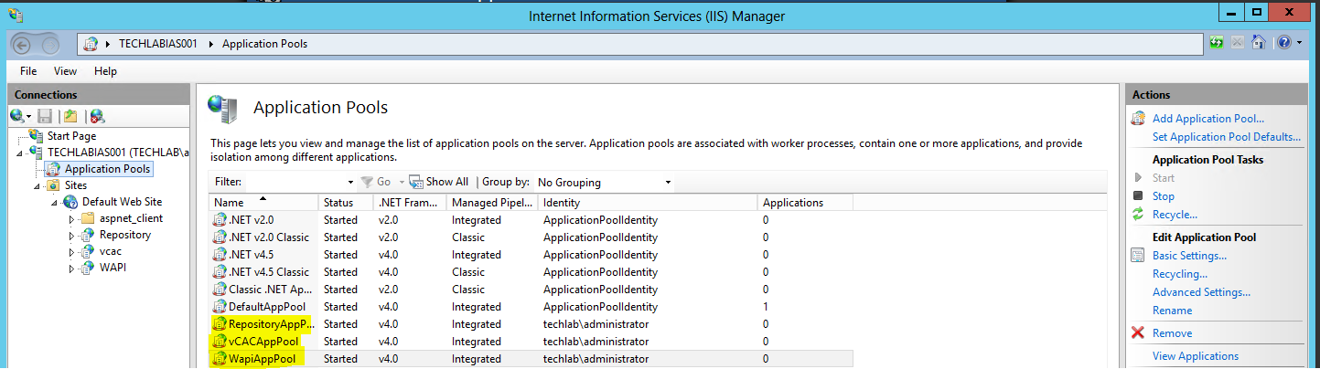Click the Save Connections disk icon
This screenshot has height=369, width=1320.
coord(45,116)
